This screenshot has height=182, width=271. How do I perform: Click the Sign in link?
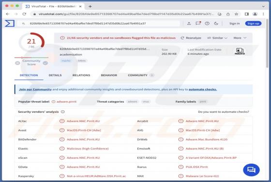point(234,23)
